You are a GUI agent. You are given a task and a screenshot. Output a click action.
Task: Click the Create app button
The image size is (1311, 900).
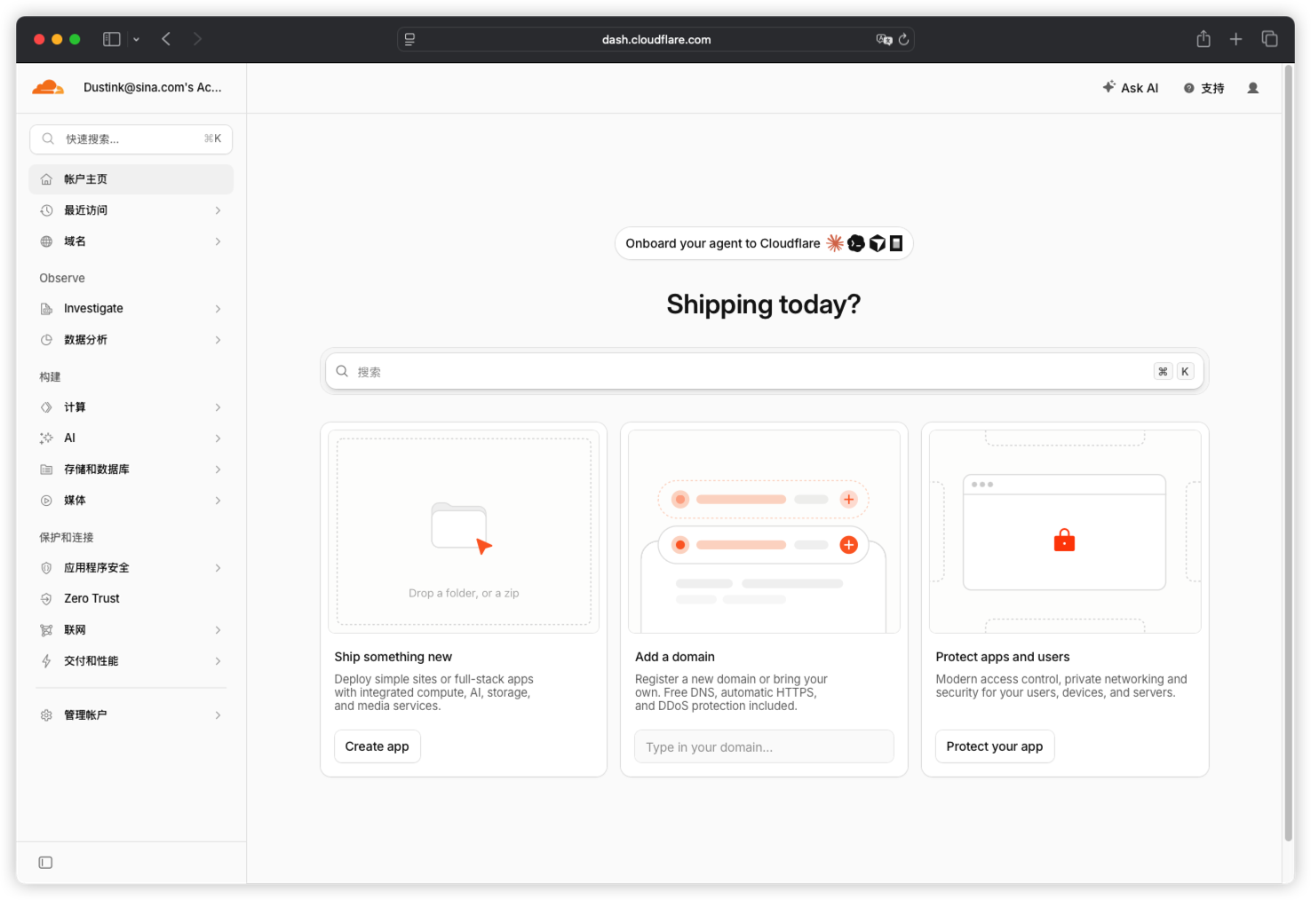[x=377, y=746]
